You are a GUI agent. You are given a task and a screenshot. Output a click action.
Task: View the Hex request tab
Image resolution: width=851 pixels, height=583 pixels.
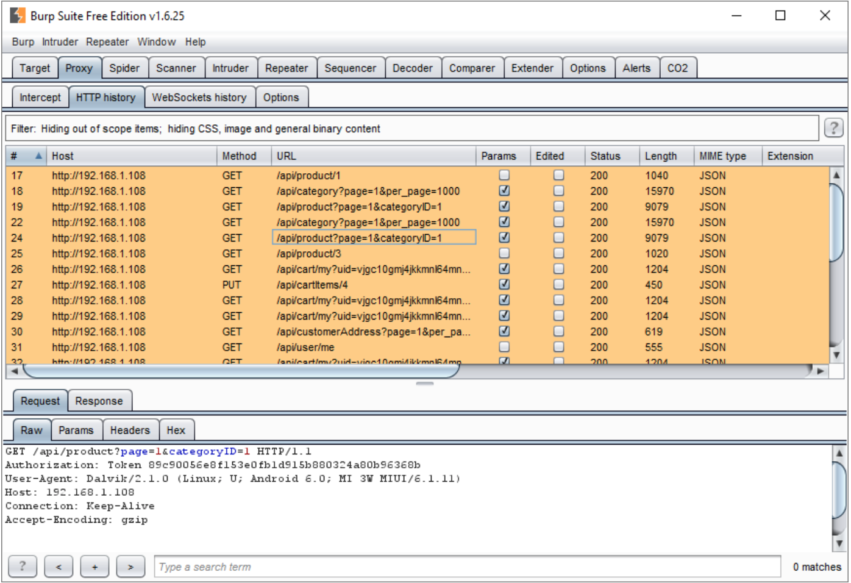coord(176,430)
